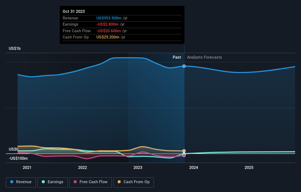Click the Earnings row label in tooltip
Viewport: 301px width, 192px height.
pyautogui.click(x=70, y=24)
